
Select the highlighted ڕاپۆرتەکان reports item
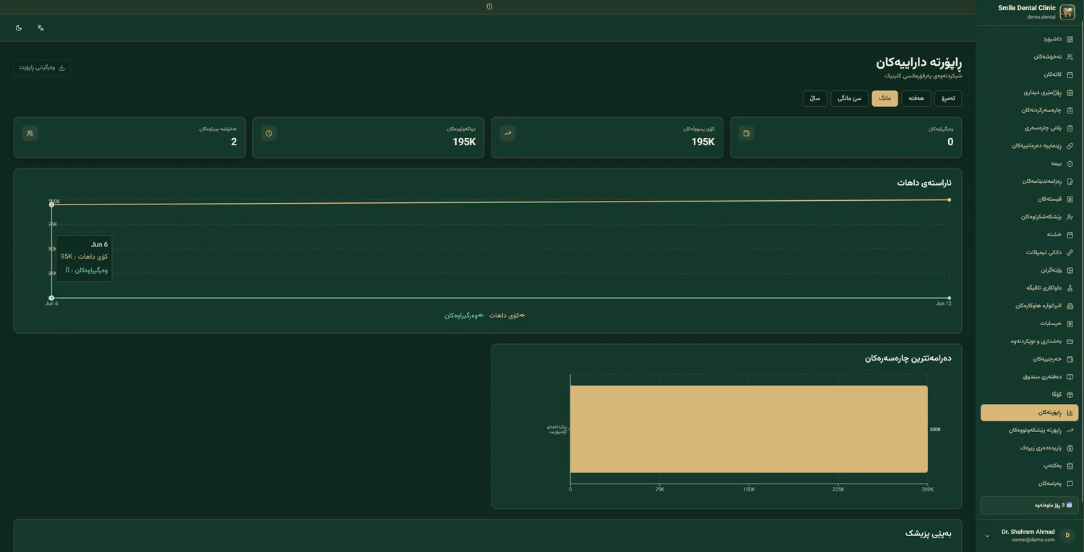pos(1029,413)
